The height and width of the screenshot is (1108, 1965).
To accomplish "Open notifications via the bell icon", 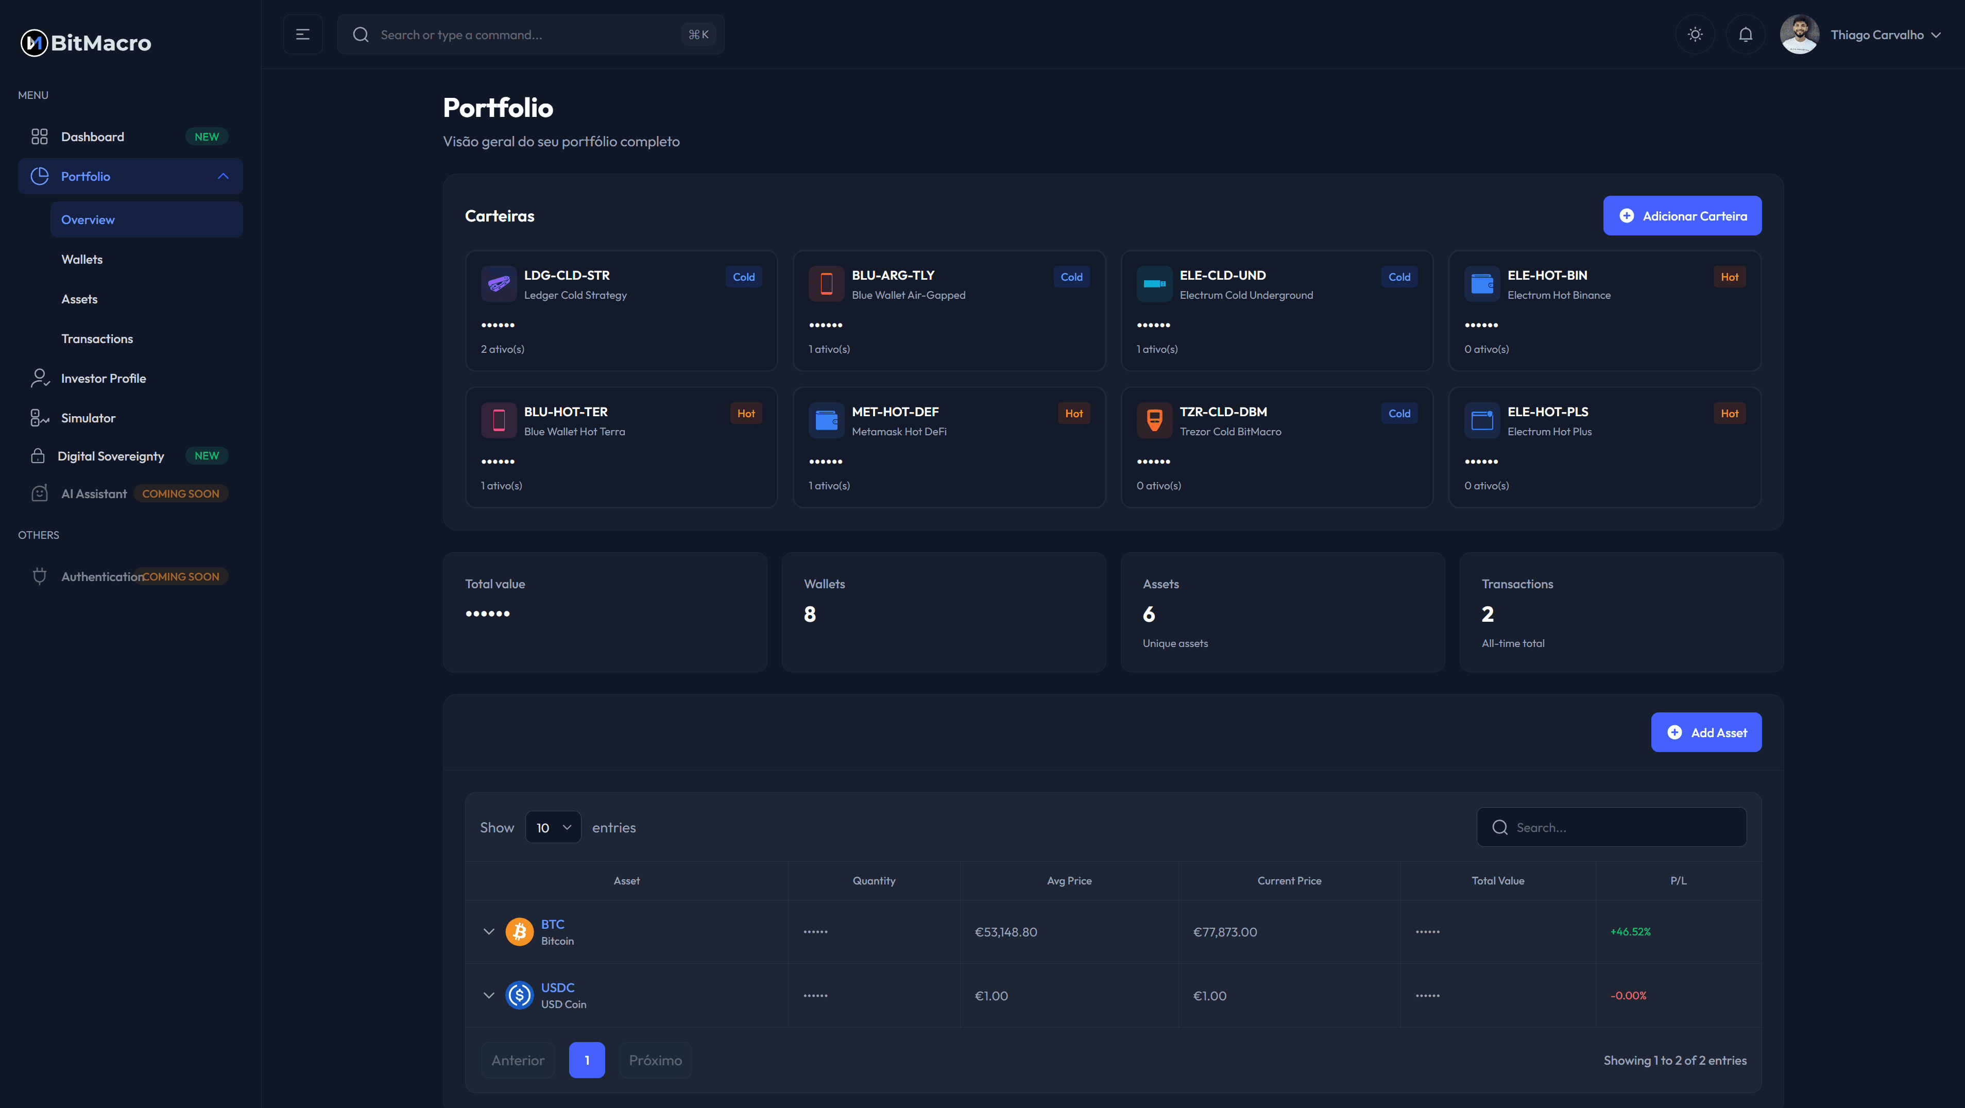I will 1745,35.
